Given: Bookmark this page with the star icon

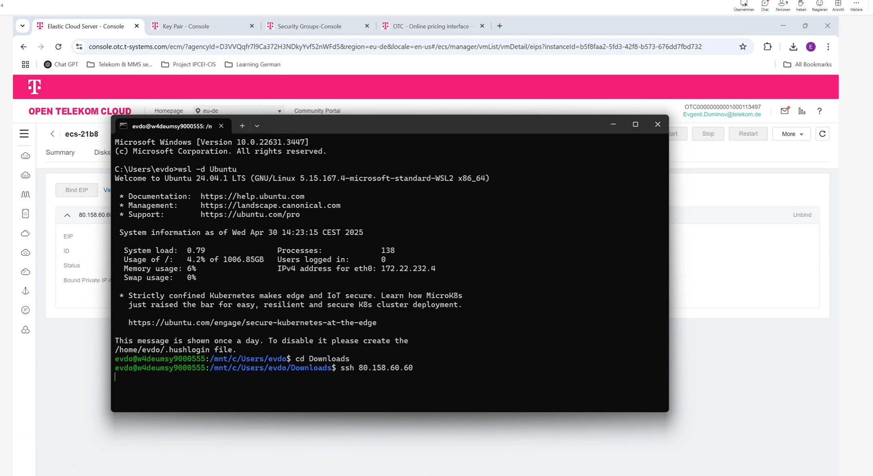Looking at the screenshot, I should pos(743,47).
